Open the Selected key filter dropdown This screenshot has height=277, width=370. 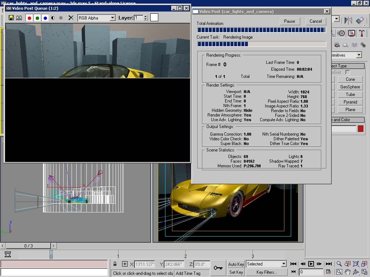pyautogui.click(x=284, y=264)
